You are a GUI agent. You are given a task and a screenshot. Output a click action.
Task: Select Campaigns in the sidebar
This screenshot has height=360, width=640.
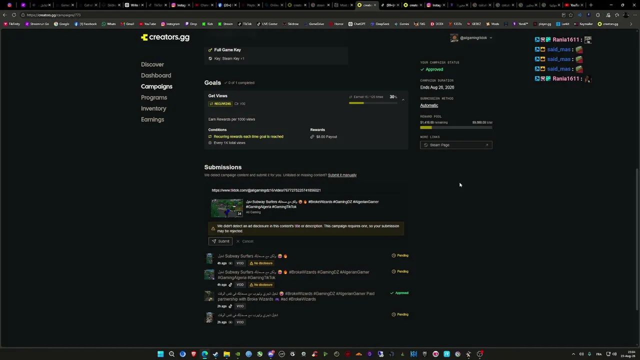pyautogui.click(x=156, y=86)
